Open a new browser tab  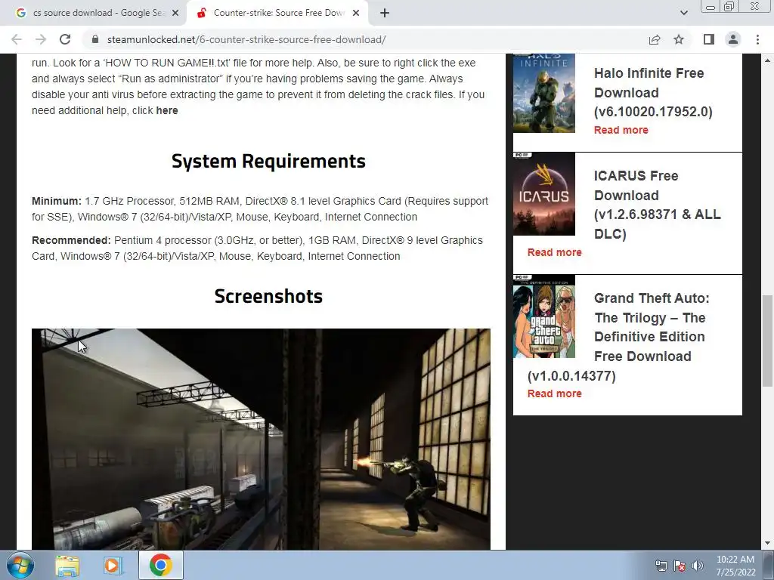pyautogui.click(x=385, y=14)
